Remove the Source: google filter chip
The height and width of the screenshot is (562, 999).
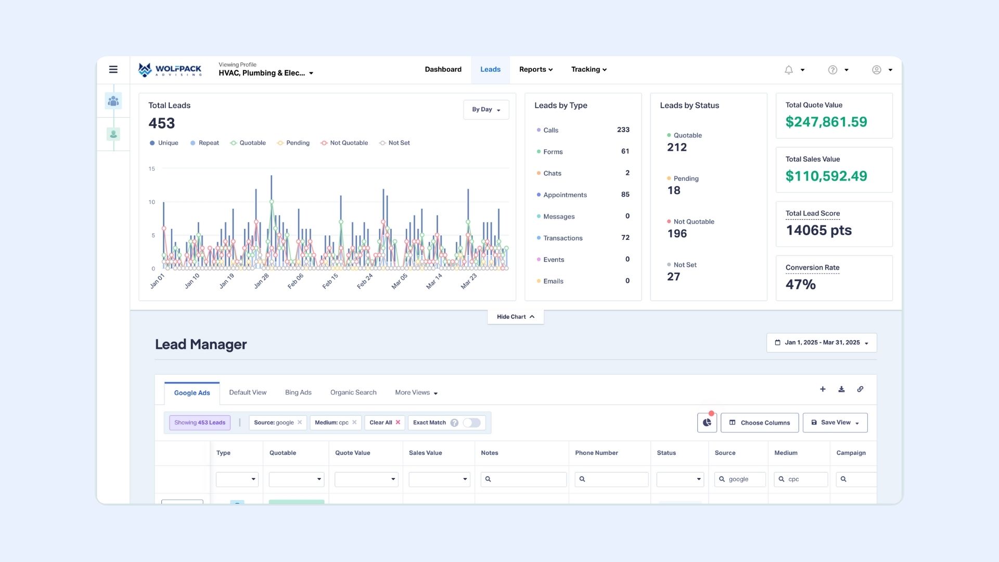click(x=300, y=423)
